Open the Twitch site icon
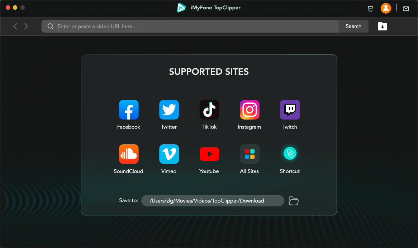Screen dimensions: 418x248 tap(290, 110)
